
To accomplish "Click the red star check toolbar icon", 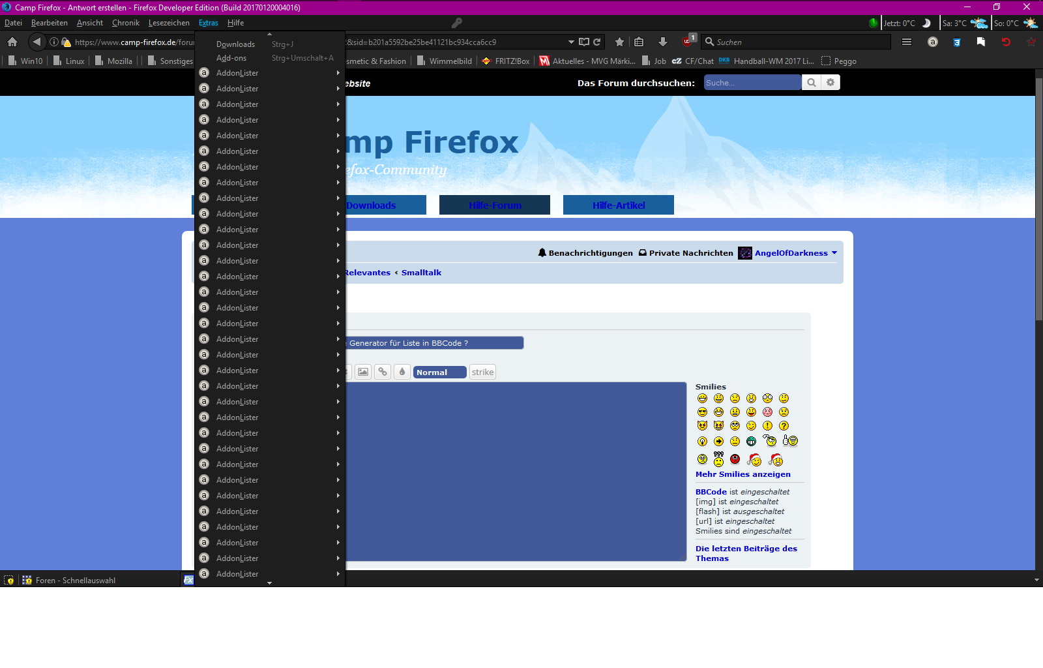I will 1031,42.
